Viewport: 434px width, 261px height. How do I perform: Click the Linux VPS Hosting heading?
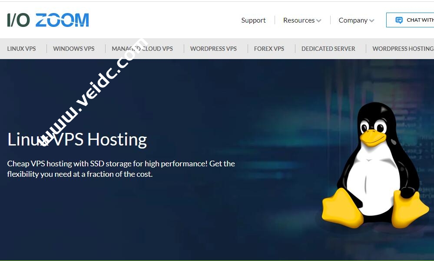point(77,139)
